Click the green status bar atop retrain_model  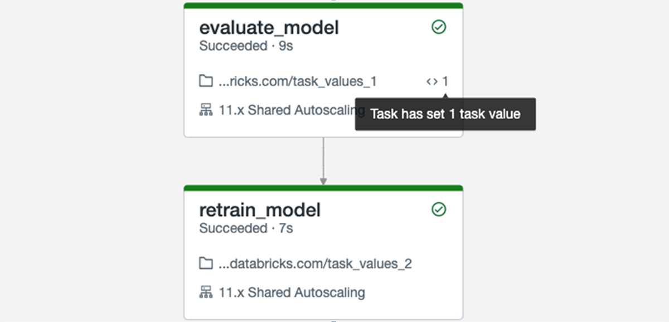323,188
